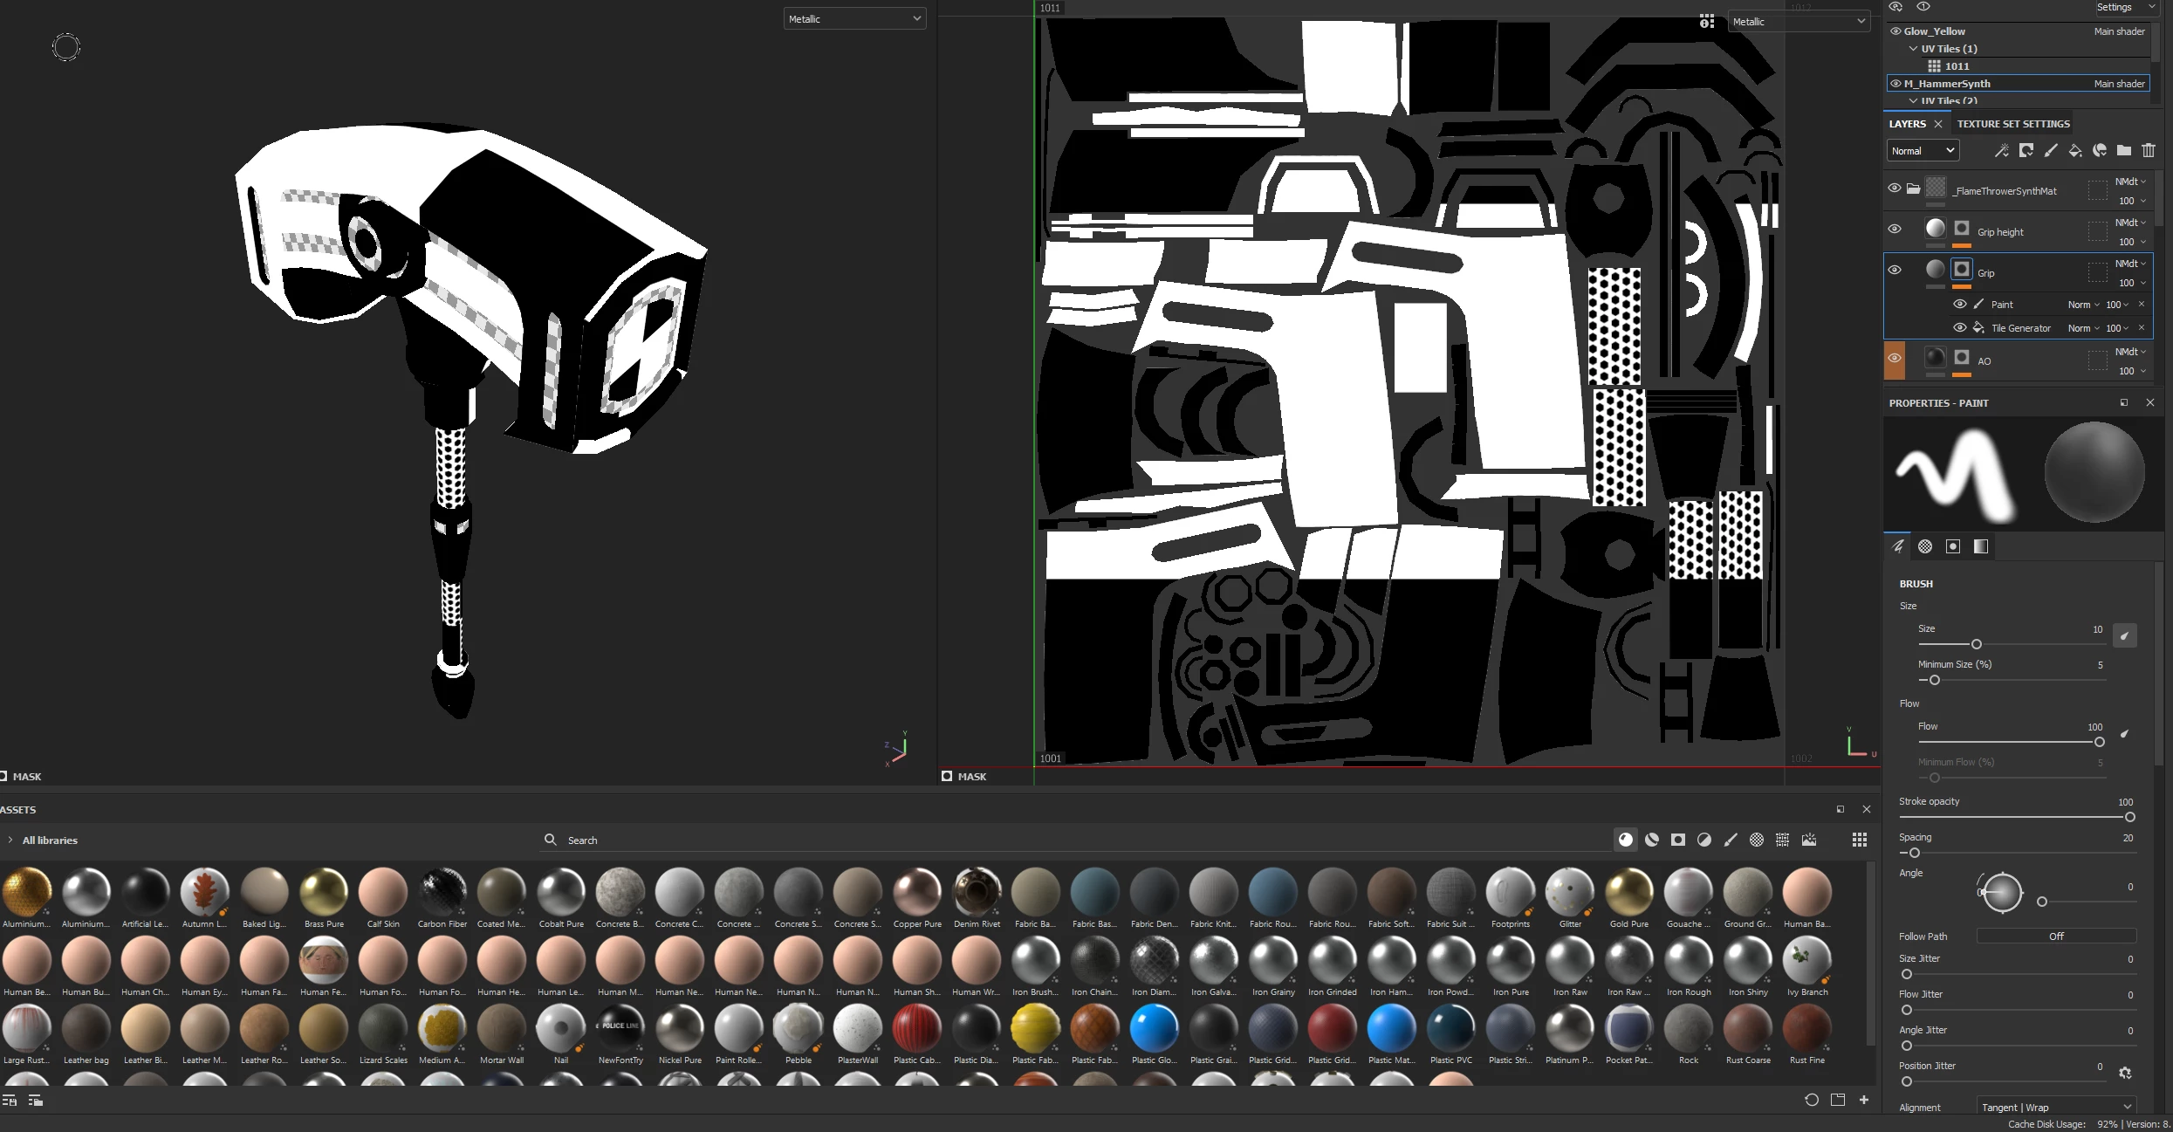Viewport: 2173px width, 1132px height.
Task: Toggle visibility of the AO layer
Action: point(1895,359)
